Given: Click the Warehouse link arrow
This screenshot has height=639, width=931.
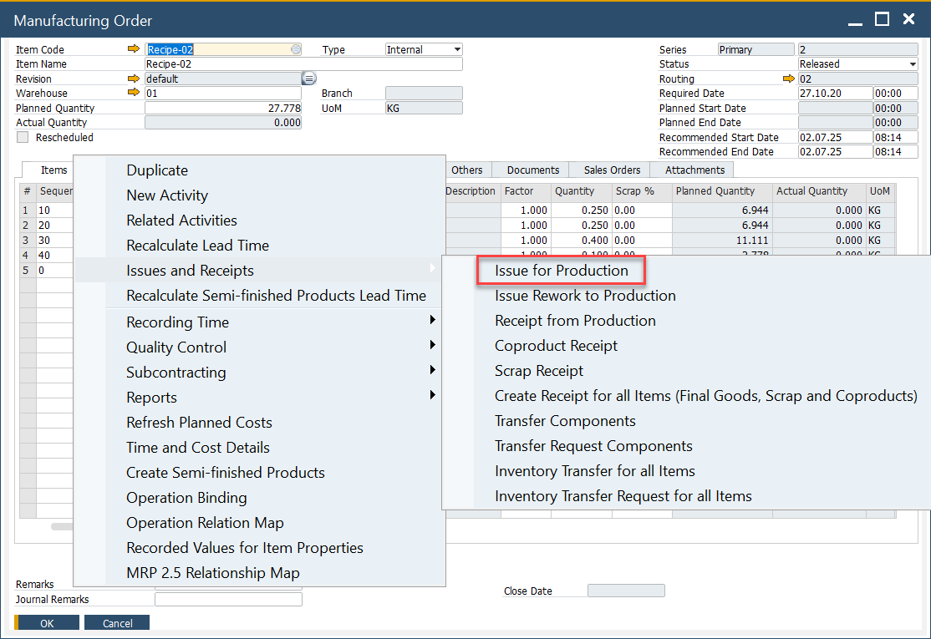Looking at the screenshot, I should click(134, 93).
